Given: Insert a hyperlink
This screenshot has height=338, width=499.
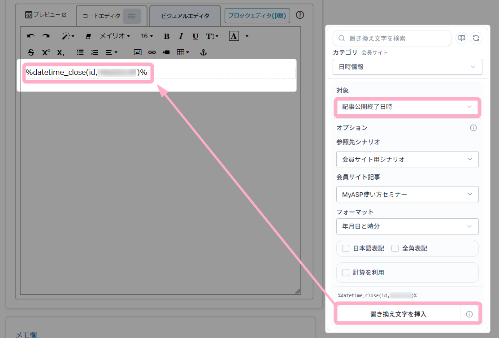Looking at the screenshot, I should (152, 52).
